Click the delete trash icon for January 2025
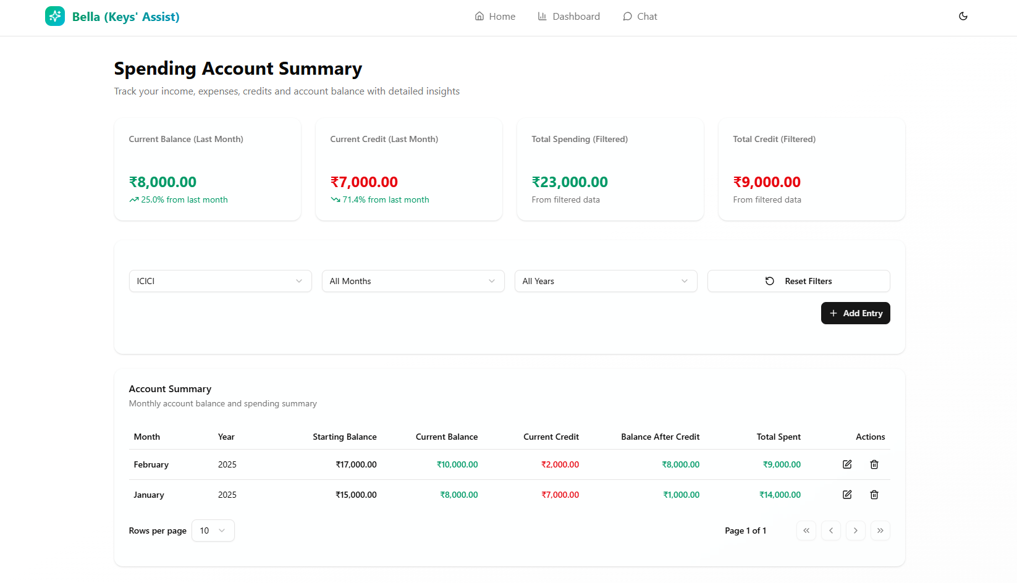The image size is (1017, 583). [x=874, y=494]
